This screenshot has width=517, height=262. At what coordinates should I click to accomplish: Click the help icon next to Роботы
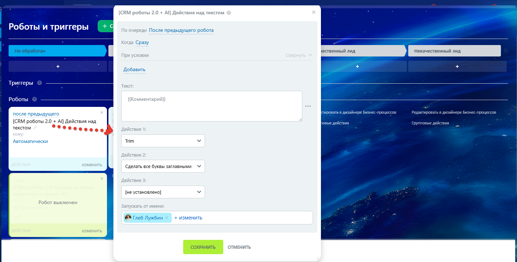[35, 99]
